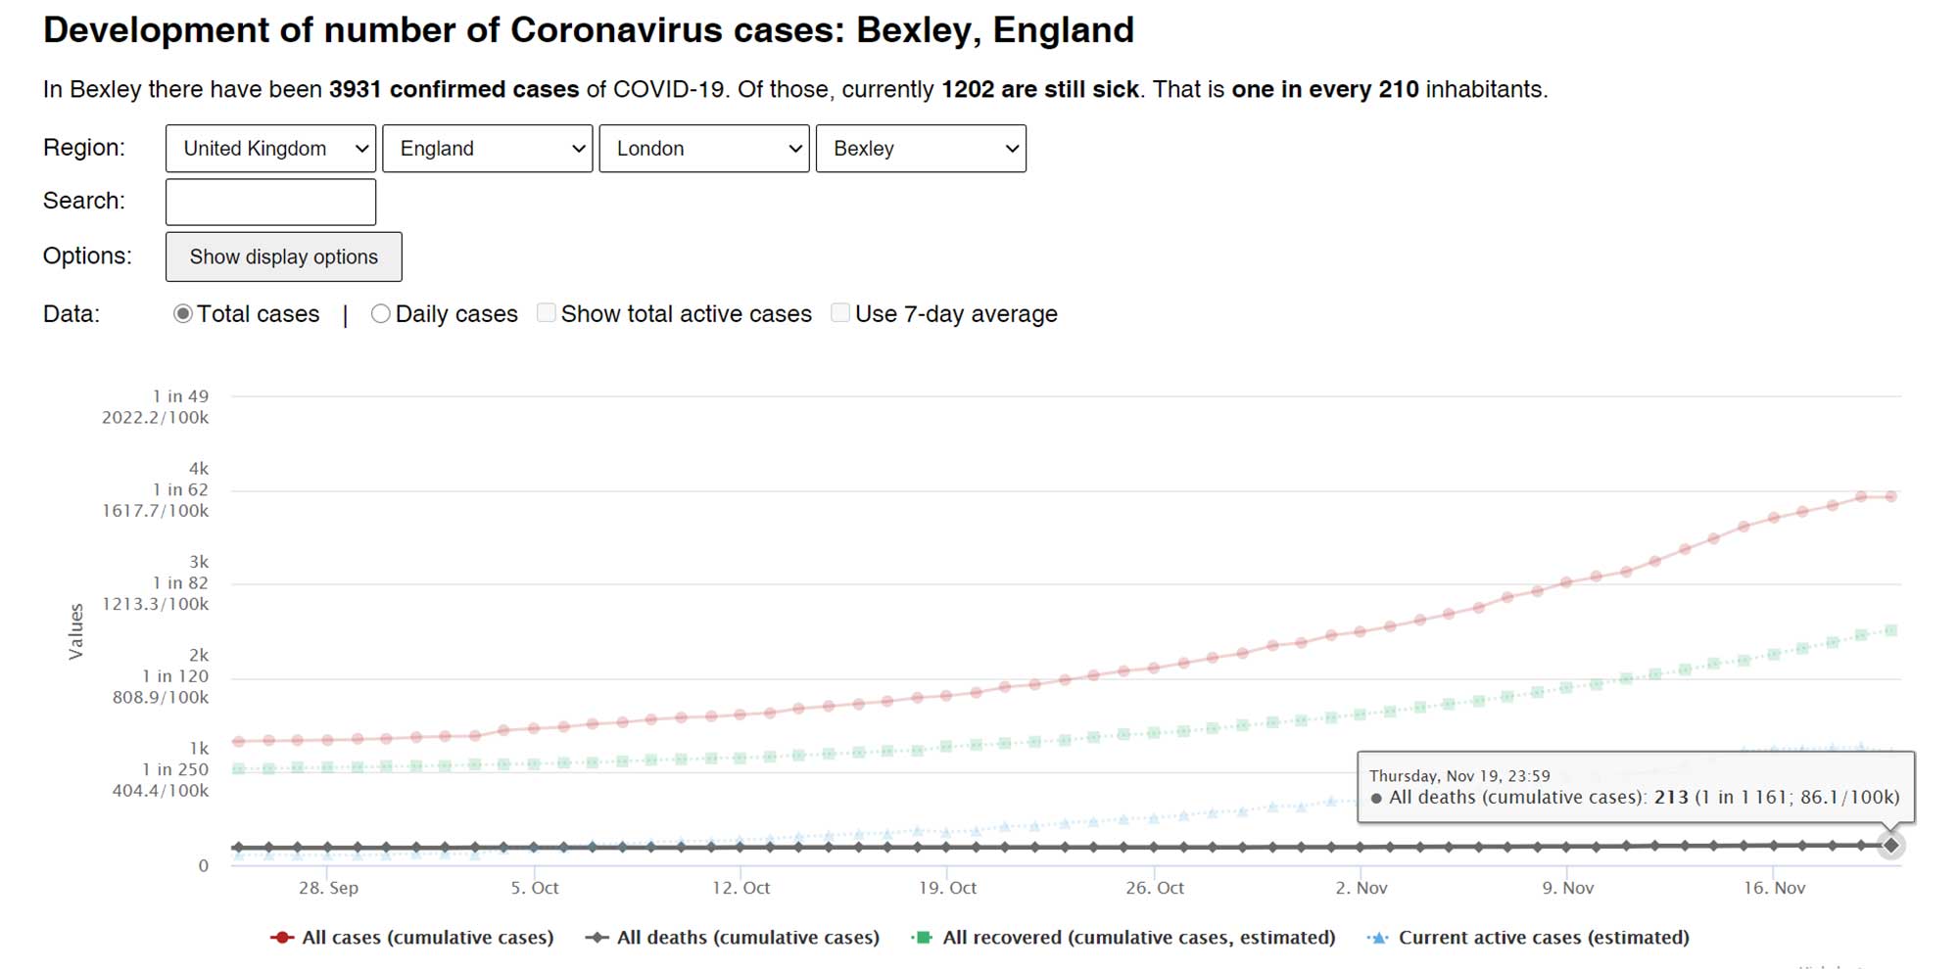Screen dimensions: 1959x969
Task: Click blue triangle icon for Current active cases
Action: click(1379, 938)
